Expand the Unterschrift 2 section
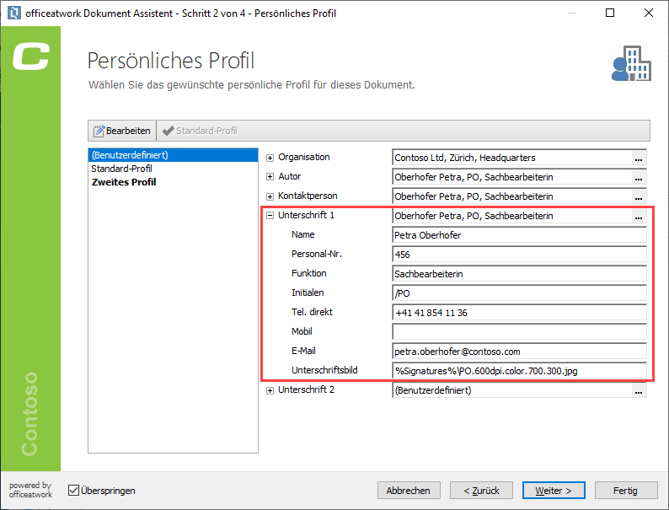This screenshot has width=669, height=510. 270,390
